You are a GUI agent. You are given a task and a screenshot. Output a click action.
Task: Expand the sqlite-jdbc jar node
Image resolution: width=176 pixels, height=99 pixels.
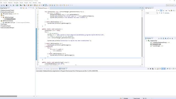[x=1, y=23]
